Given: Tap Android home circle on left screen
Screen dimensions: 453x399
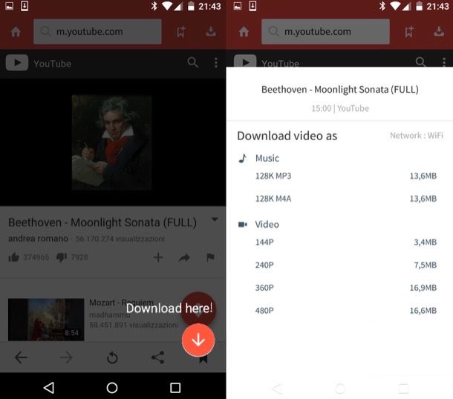Looking at the screenshot, I should (x=112, y=388).
